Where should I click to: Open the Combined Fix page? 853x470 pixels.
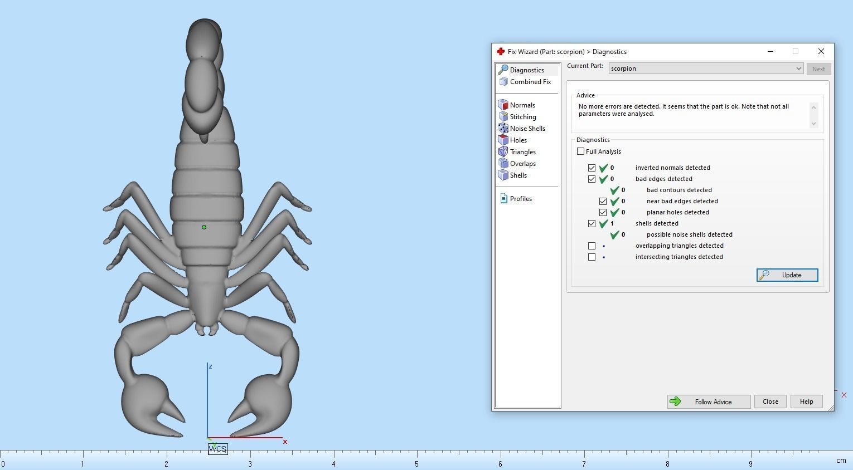pos(530,82)
